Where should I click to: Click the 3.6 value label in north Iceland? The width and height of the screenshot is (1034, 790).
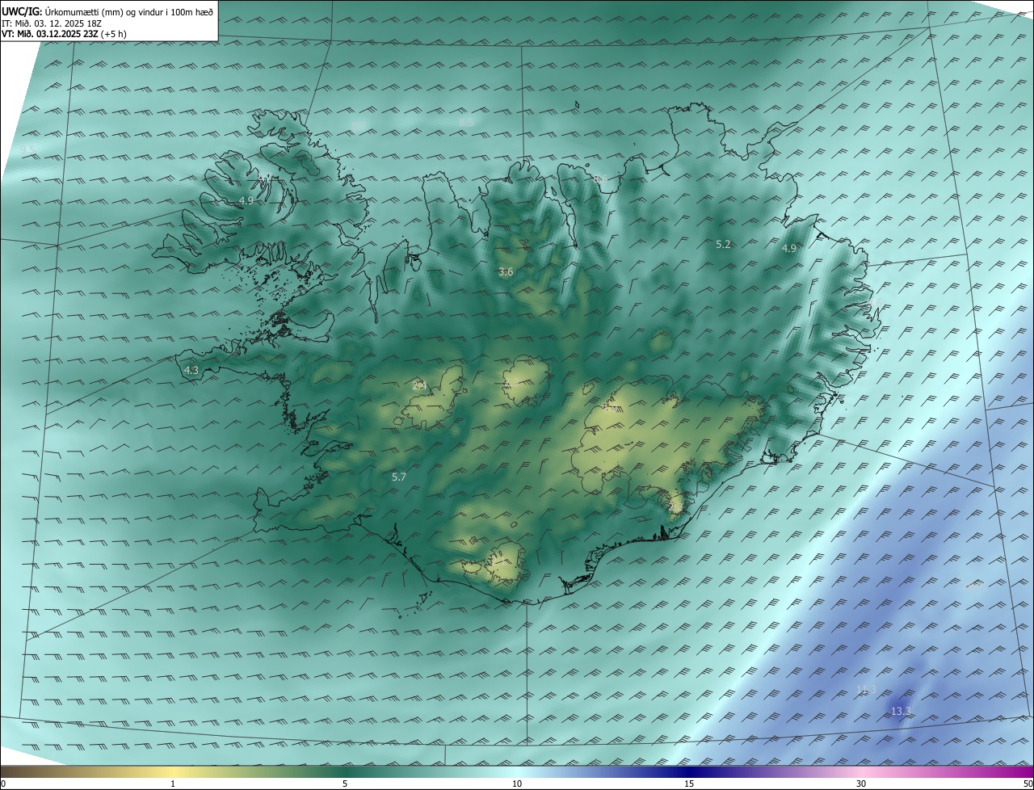point(506,272)
